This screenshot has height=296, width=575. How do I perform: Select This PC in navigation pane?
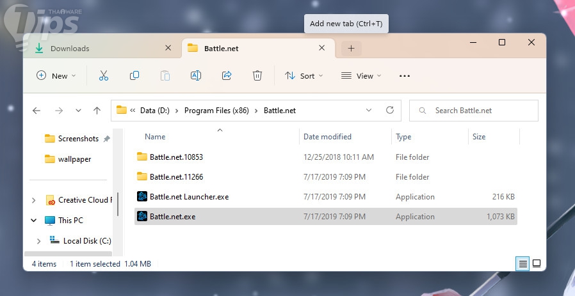coord(70,220)
